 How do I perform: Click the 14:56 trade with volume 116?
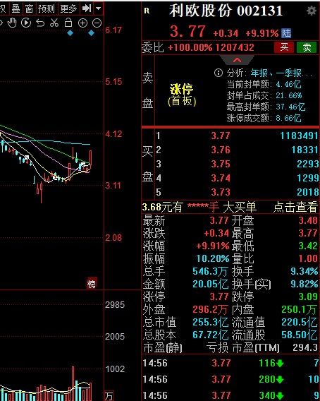pos(230,363)
